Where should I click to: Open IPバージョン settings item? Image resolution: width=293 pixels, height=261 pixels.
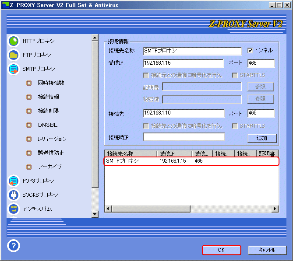pos(52,139)
